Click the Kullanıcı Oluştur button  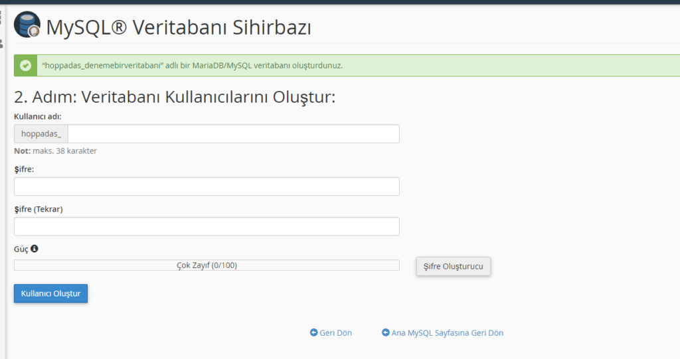pyautogui.click(x=50, y=293)
